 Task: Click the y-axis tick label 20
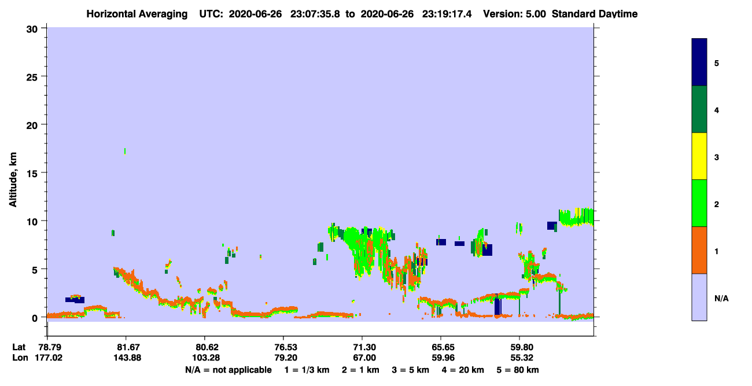(x=34, y=124)
